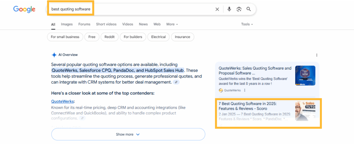Image resolution: width=354 pixels, height=144 pixels.
Task: Expand the More search filters dropdown
Action: 172,24
